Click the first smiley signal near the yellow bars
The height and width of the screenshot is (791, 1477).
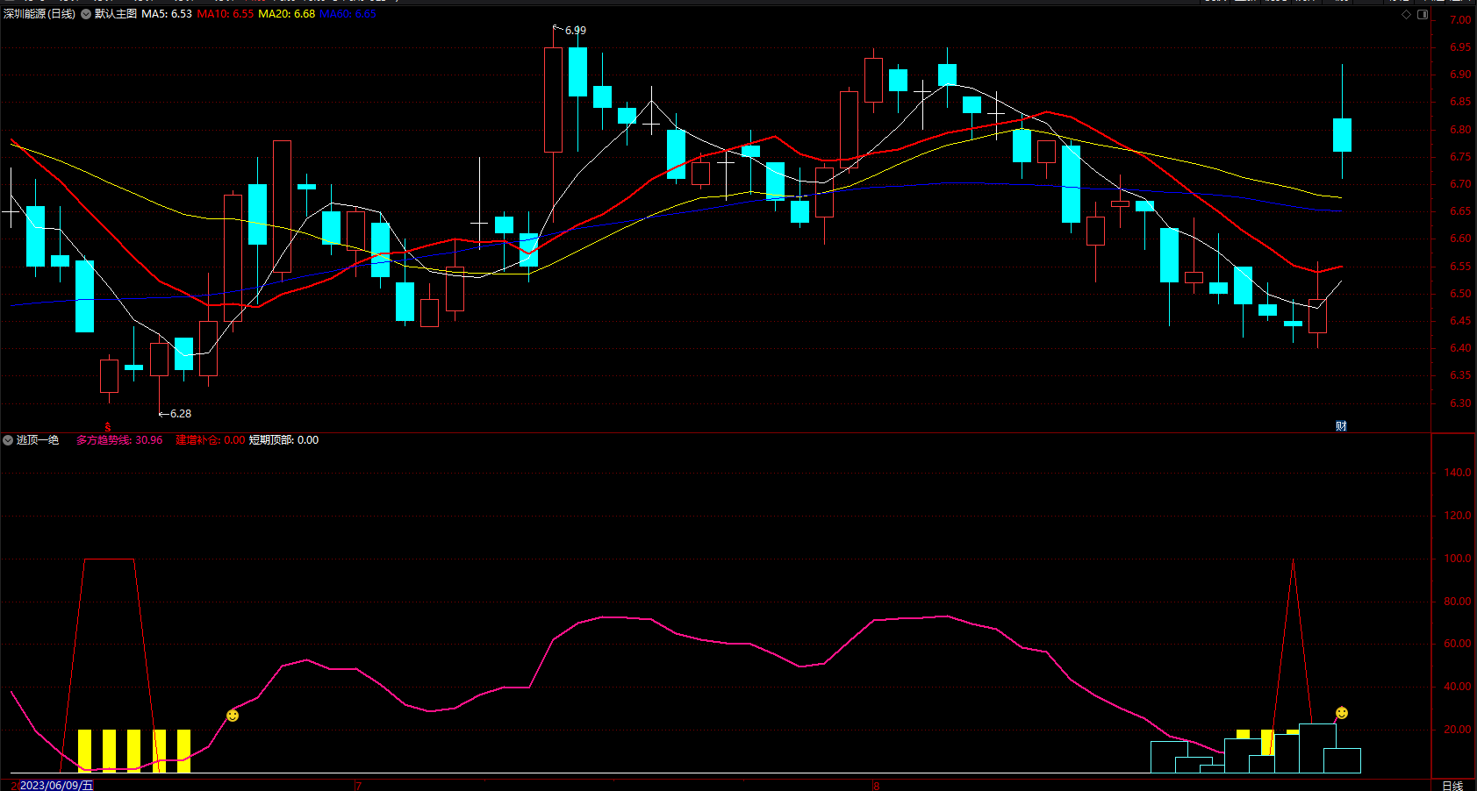[x=233, y=716]
